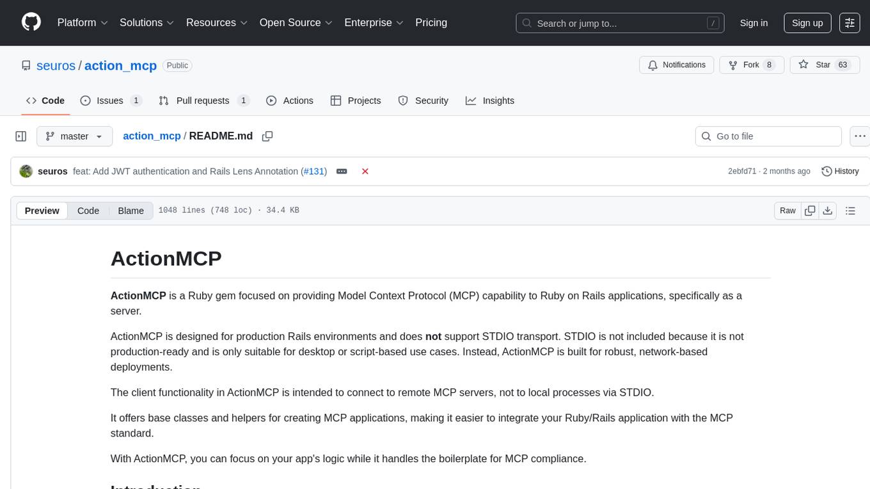Expand the Platform menu
The height and width of the screenshot is (489, 870).
pyautogui.click(x=83, y=22)
